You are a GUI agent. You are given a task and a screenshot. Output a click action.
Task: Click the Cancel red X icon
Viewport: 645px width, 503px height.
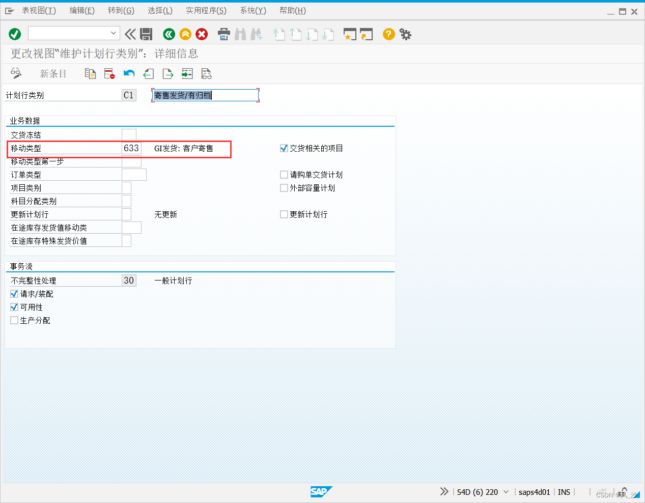pyautogui.click(x=201, y=34)
